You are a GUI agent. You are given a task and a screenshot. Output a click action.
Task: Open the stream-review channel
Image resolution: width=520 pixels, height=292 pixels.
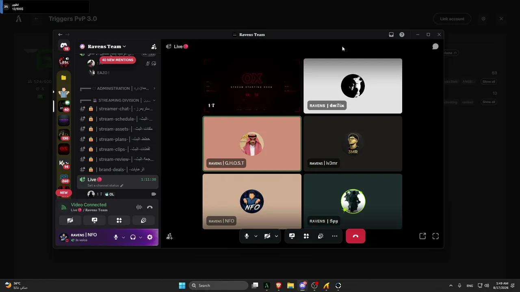[x=117, y=159]
